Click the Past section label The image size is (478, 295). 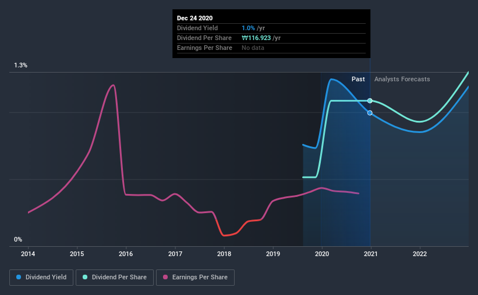(x=358, y=79)
